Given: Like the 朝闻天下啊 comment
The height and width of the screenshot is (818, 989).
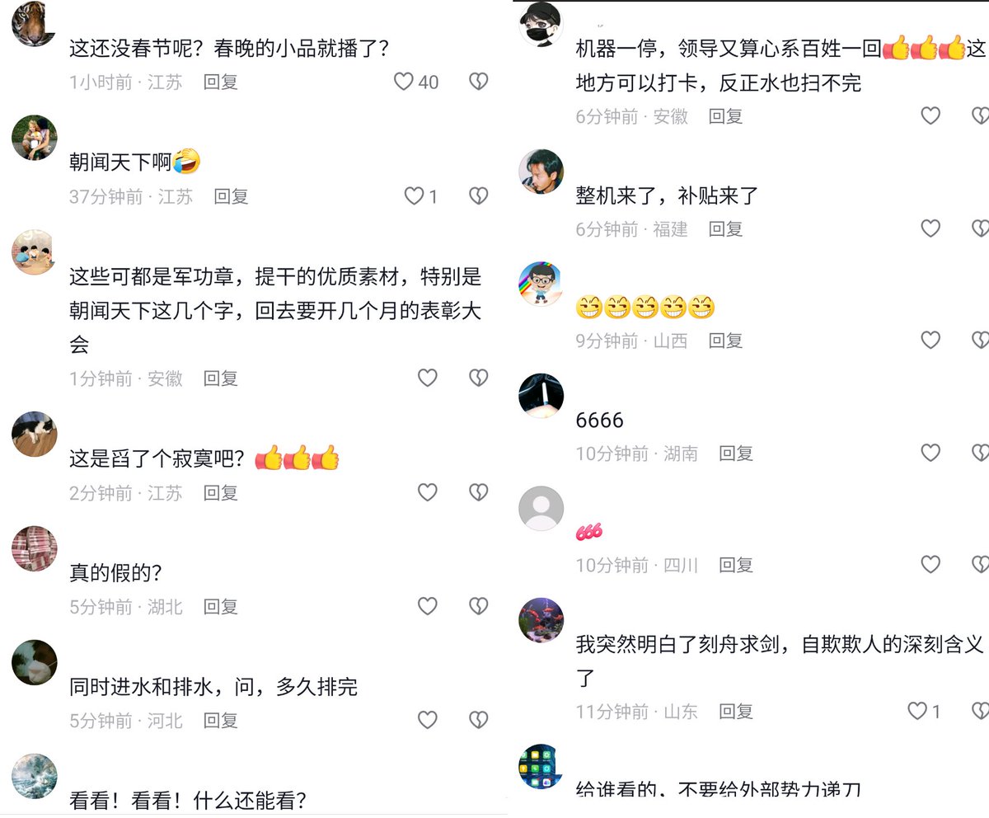Looking at the screenshot, I should 414,196.
